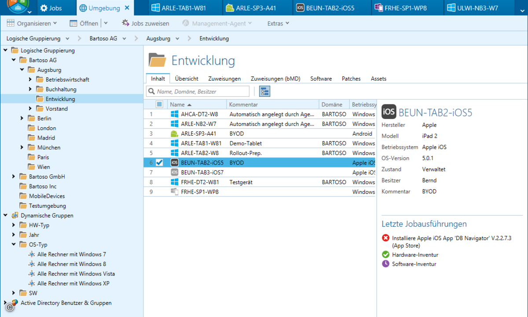
Task: Open Bartoso AG breadcrumb dropdown
Action: 125,39
